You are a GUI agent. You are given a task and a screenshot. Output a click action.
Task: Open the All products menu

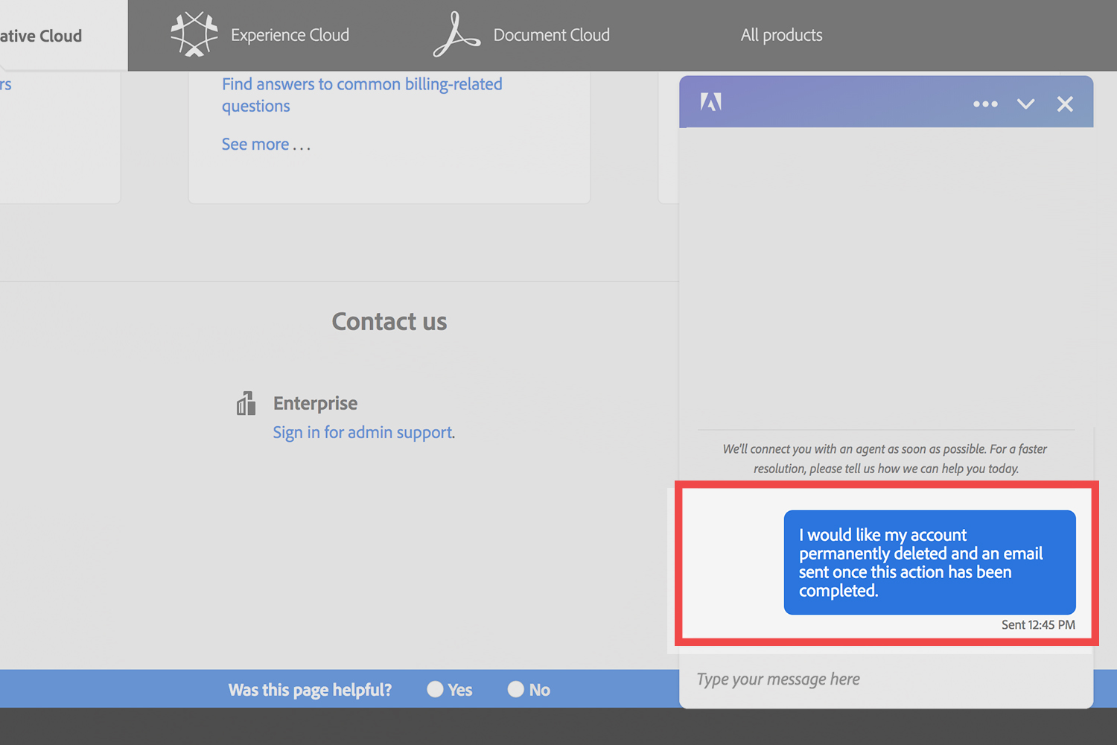781,35
